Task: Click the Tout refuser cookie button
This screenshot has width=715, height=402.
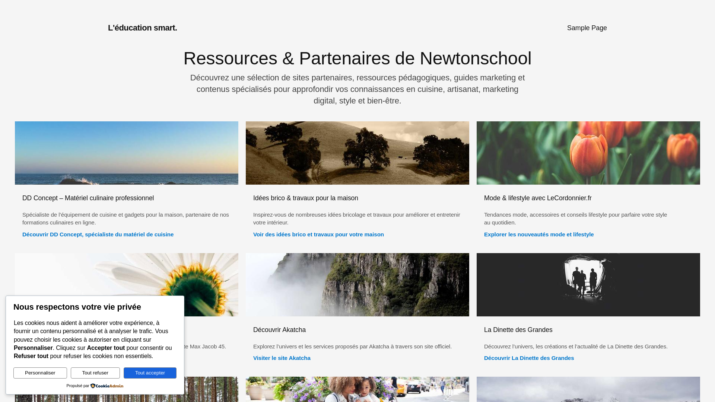Action: coord(95,373)
